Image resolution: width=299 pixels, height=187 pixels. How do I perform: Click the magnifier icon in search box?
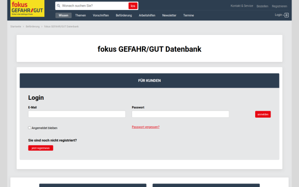[x=58, y=5]
